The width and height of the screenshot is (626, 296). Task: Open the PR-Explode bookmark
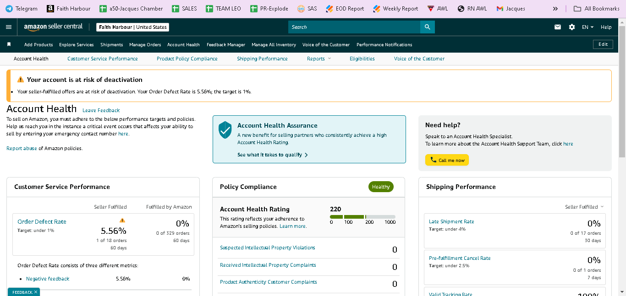point(269,9)
